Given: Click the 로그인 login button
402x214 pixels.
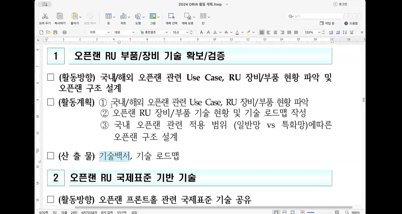Looking at the screenshot, I should (340, 4).
